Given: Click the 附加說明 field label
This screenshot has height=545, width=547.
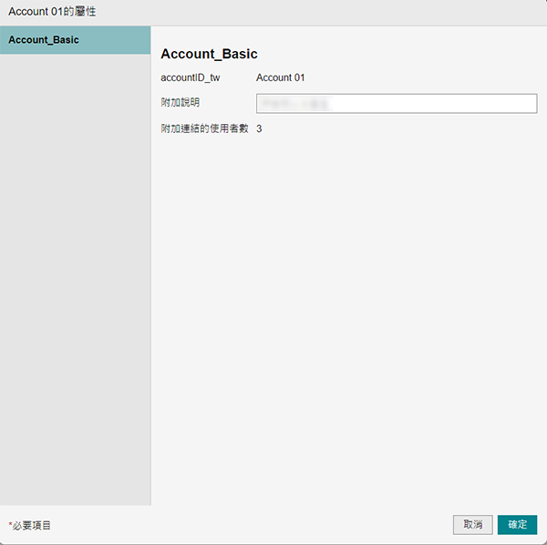Looking at the screenshot, I should [x=180, y=103].
